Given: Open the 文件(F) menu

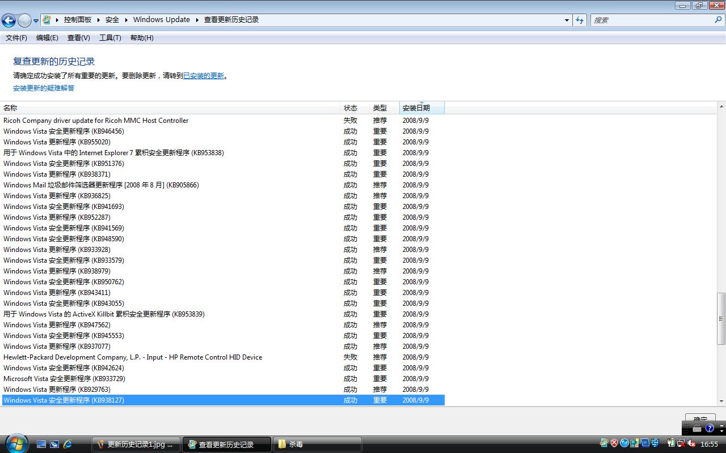Looking at the screenshot, I should [x=16, y=38].
